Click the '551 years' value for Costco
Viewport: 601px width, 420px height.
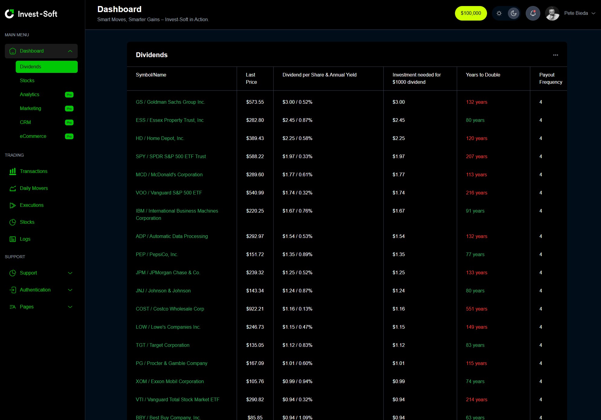coord(476,309)
